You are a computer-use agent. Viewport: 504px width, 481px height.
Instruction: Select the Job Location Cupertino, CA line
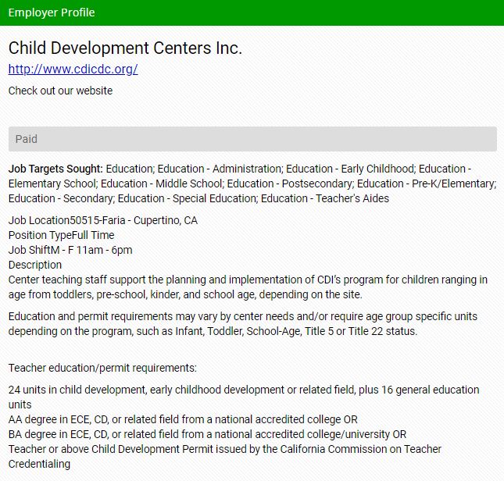(x=102, y=220)
